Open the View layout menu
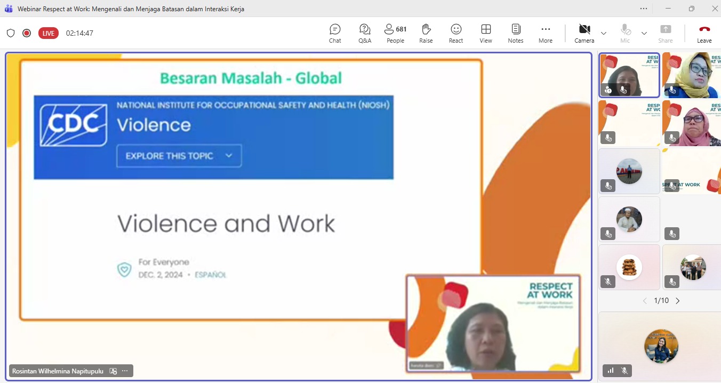Screen dimensions: 721x383 [485, 33]
